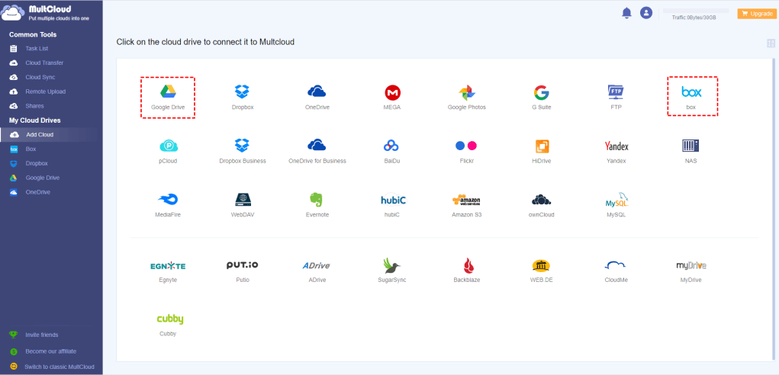Screen dimensions: 779x375
Task: Add Yandex cloud drive
Action: [616, 152]
